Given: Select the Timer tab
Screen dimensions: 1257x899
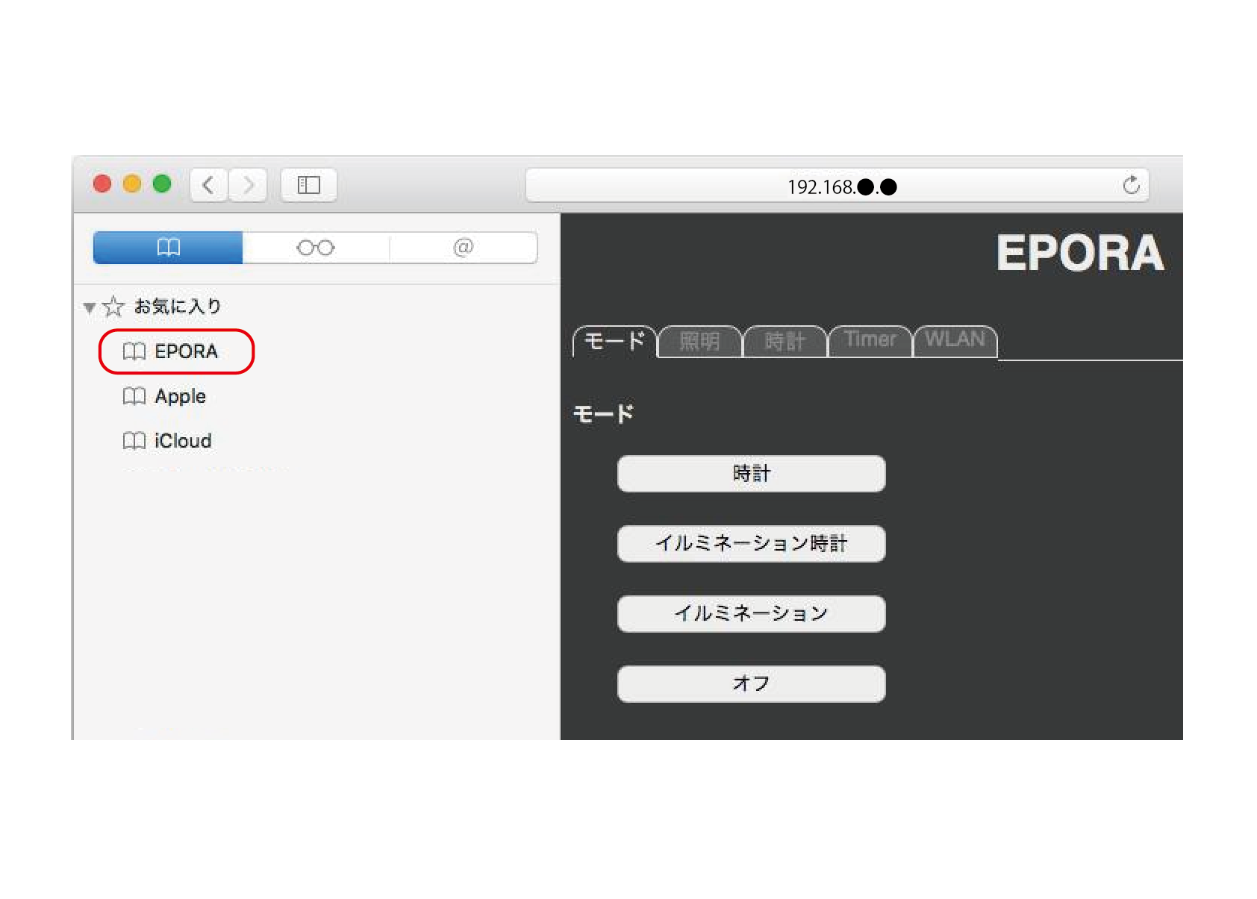Looking at the screenshot, I should [870, 340].
